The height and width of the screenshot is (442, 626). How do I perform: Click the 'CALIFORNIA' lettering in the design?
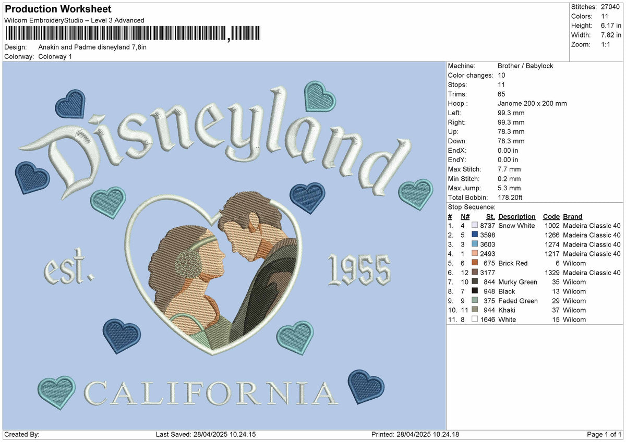click(x=211, y=393)
